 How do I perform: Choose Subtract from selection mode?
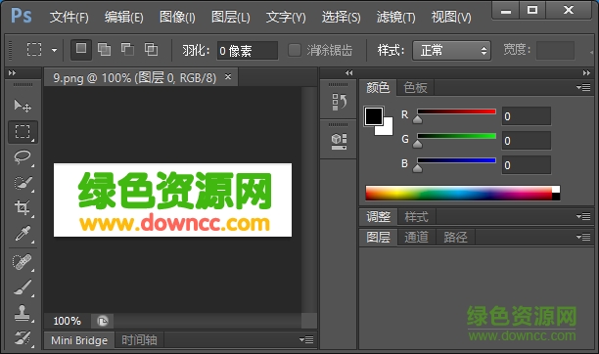[x=127, y=49]
